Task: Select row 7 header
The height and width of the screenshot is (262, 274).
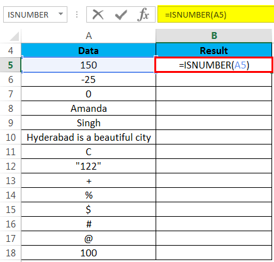Action: [11, 94]
